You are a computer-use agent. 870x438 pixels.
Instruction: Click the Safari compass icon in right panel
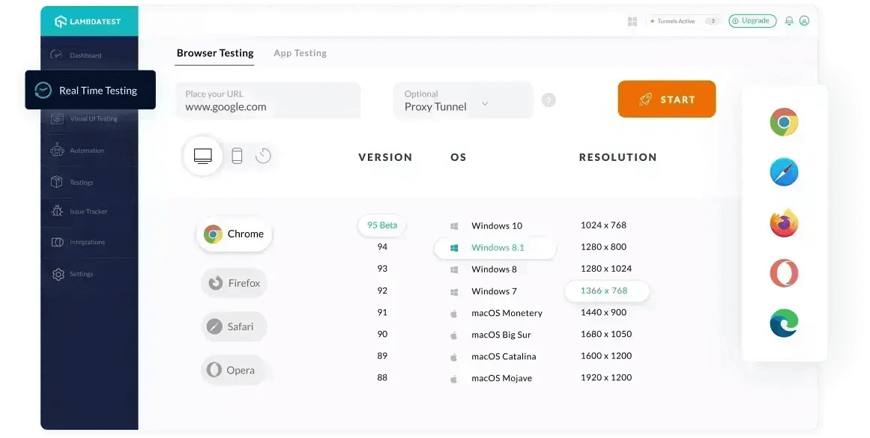pos(784,172)
